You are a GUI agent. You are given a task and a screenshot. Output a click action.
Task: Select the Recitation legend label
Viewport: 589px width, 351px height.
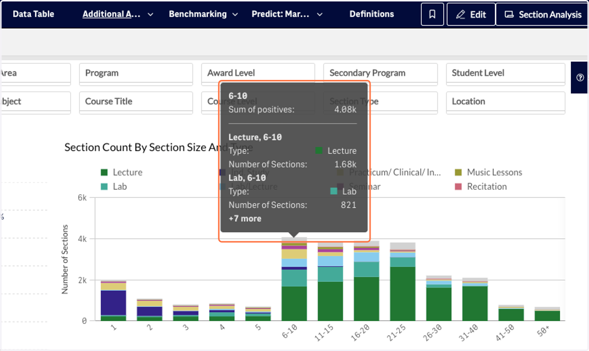tap(487, 187)
